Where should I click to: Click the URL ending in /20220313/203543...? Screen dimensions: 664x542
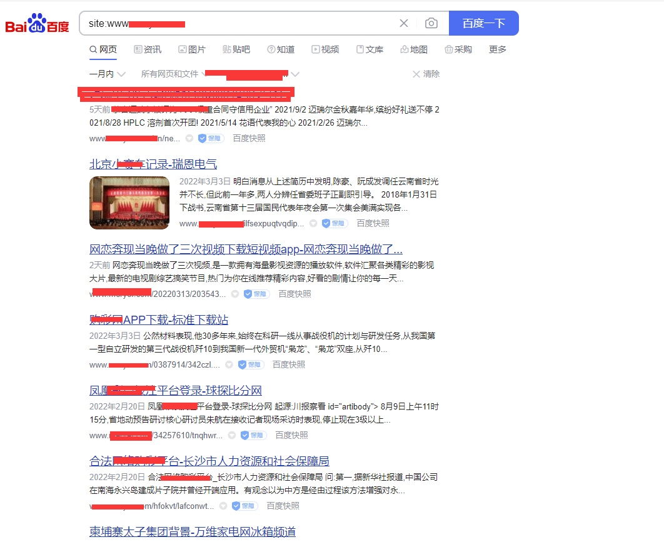pyautogui.click(x=158, y=294)
